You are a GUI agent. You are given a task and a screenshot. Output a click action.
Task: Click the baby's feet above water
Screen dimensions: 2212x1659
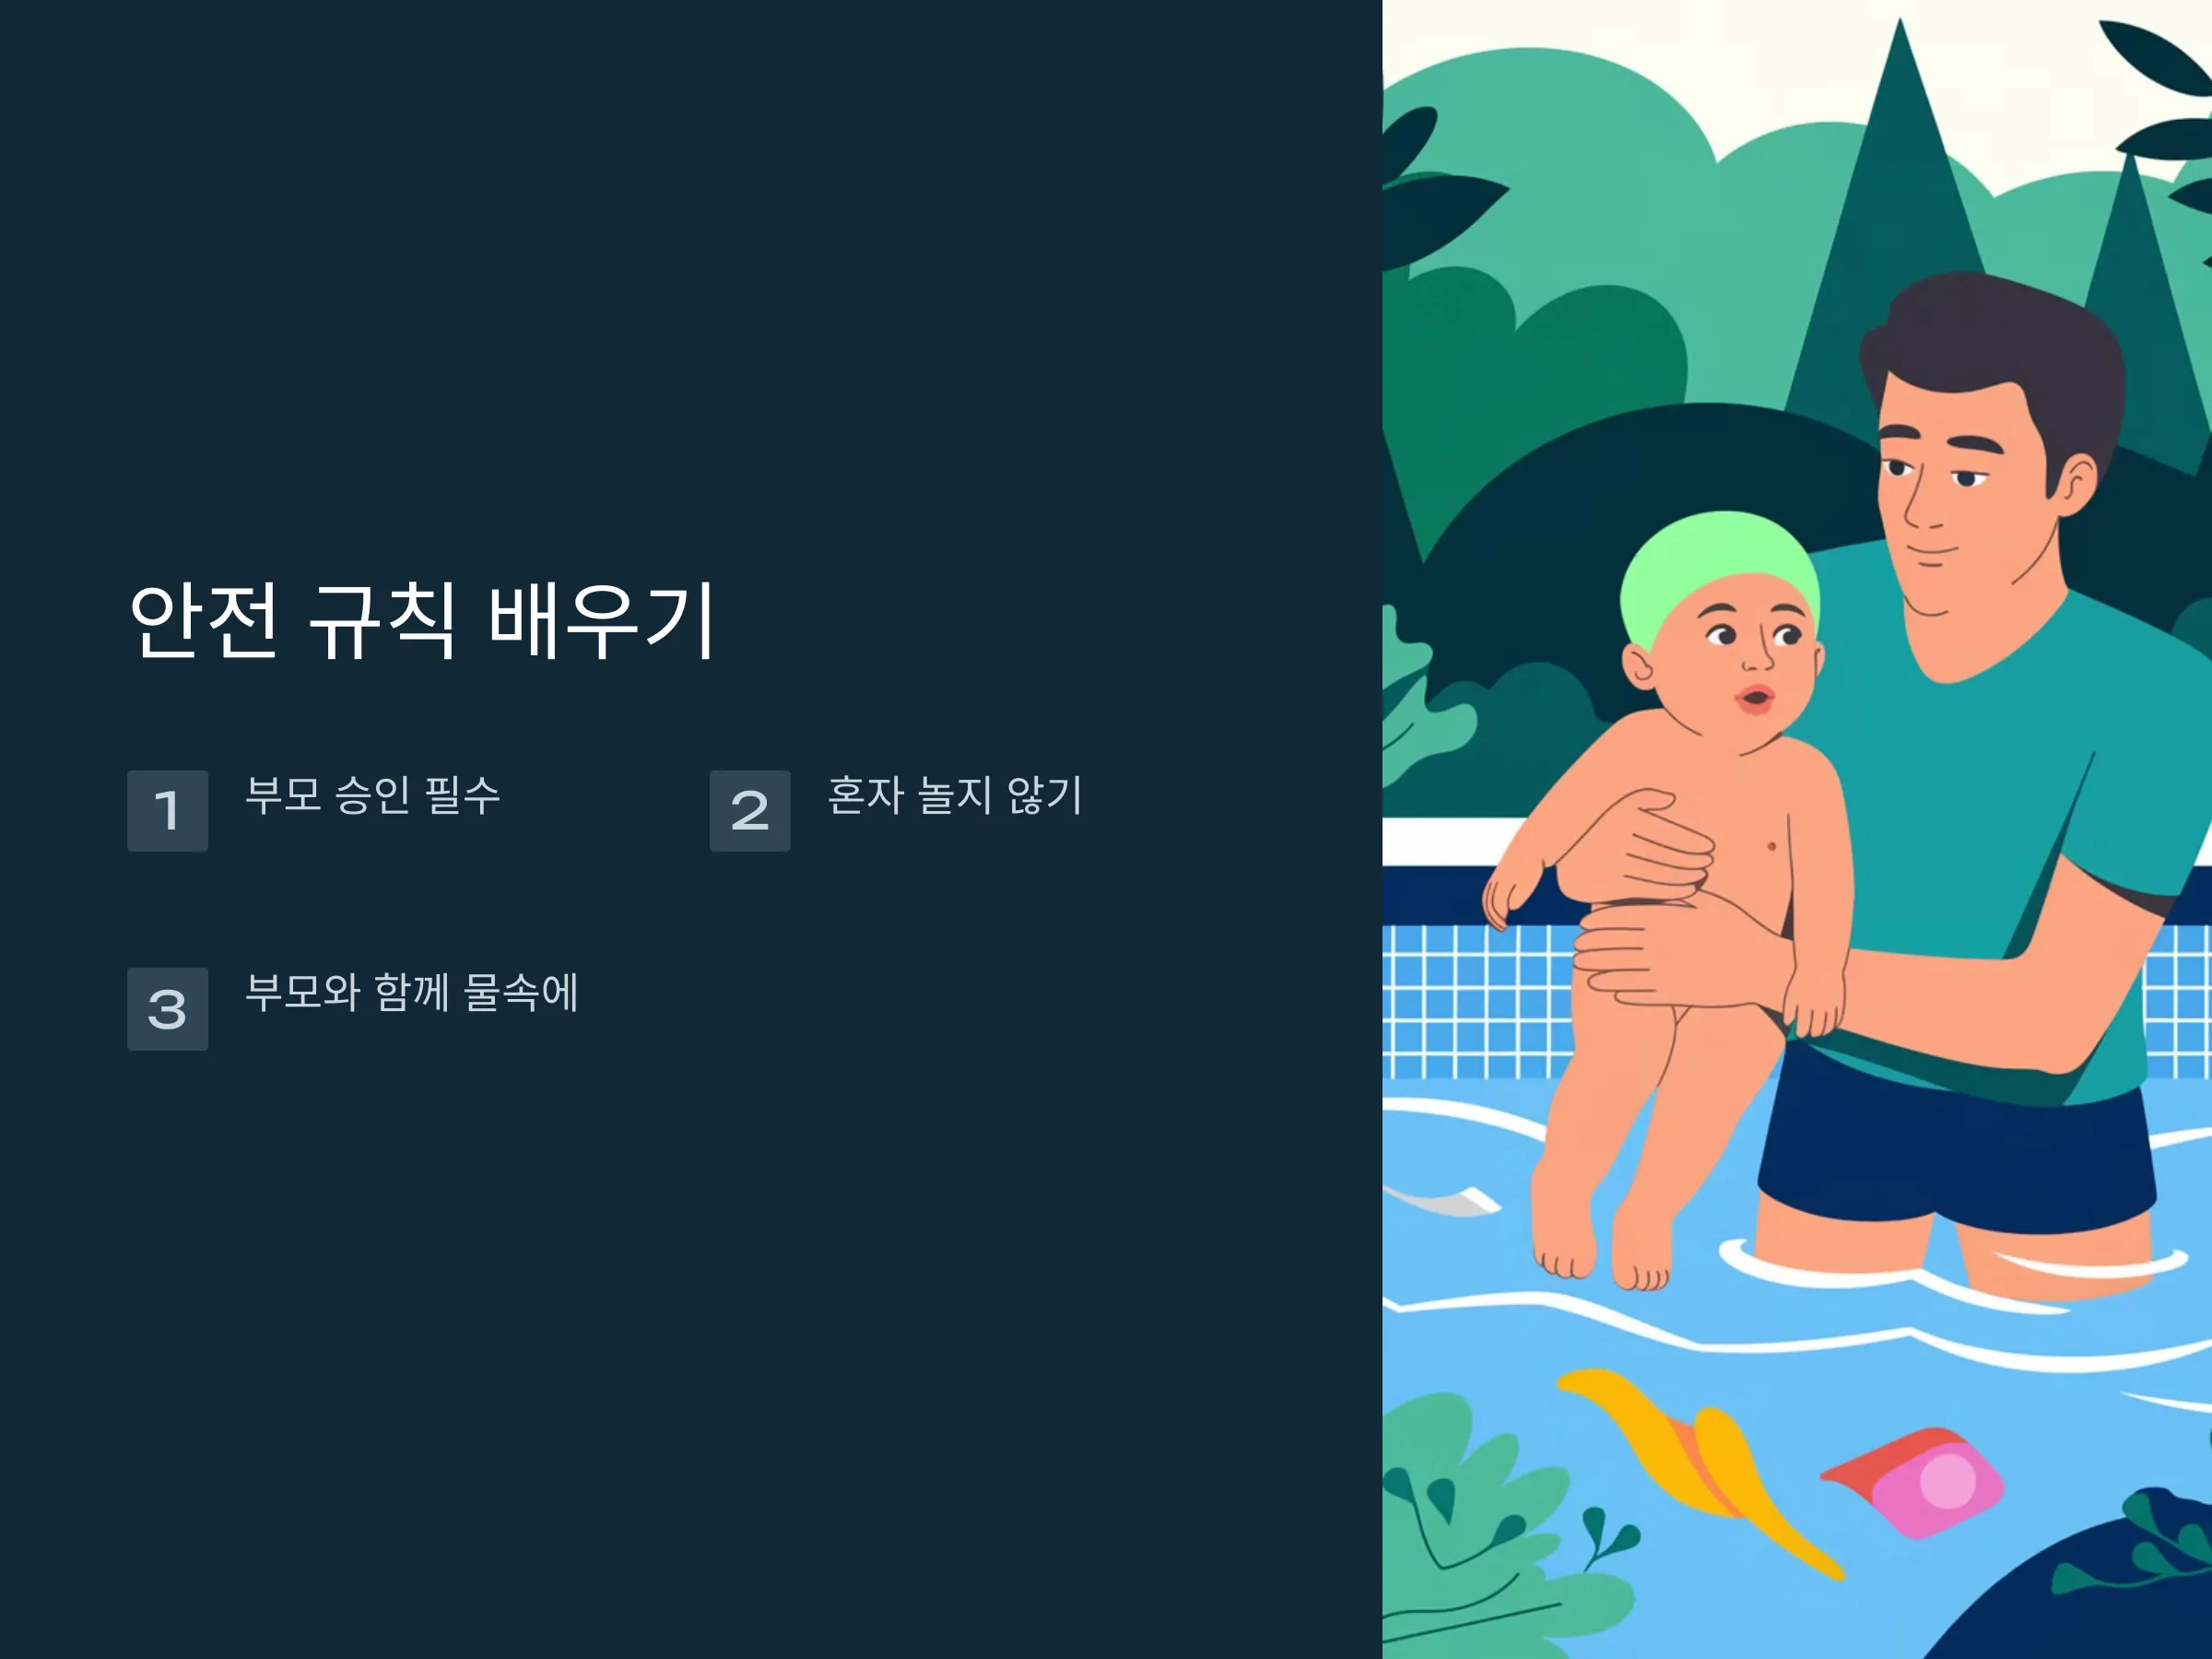[x=1600, y=1255]
